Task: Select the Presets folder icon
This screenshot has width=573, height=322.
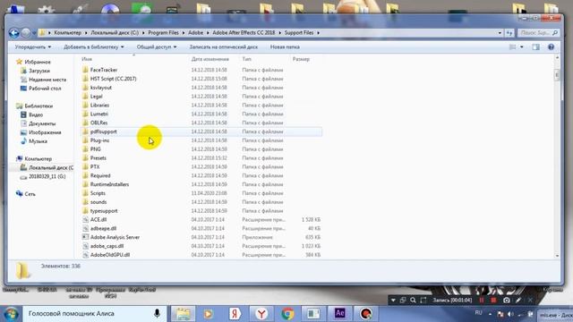Action: click(85, 158)
